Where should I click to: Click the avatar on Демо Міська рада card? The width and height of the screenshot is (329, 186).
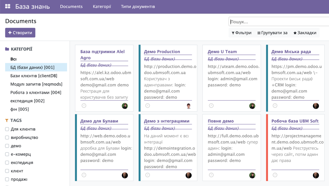coord(316,106)
